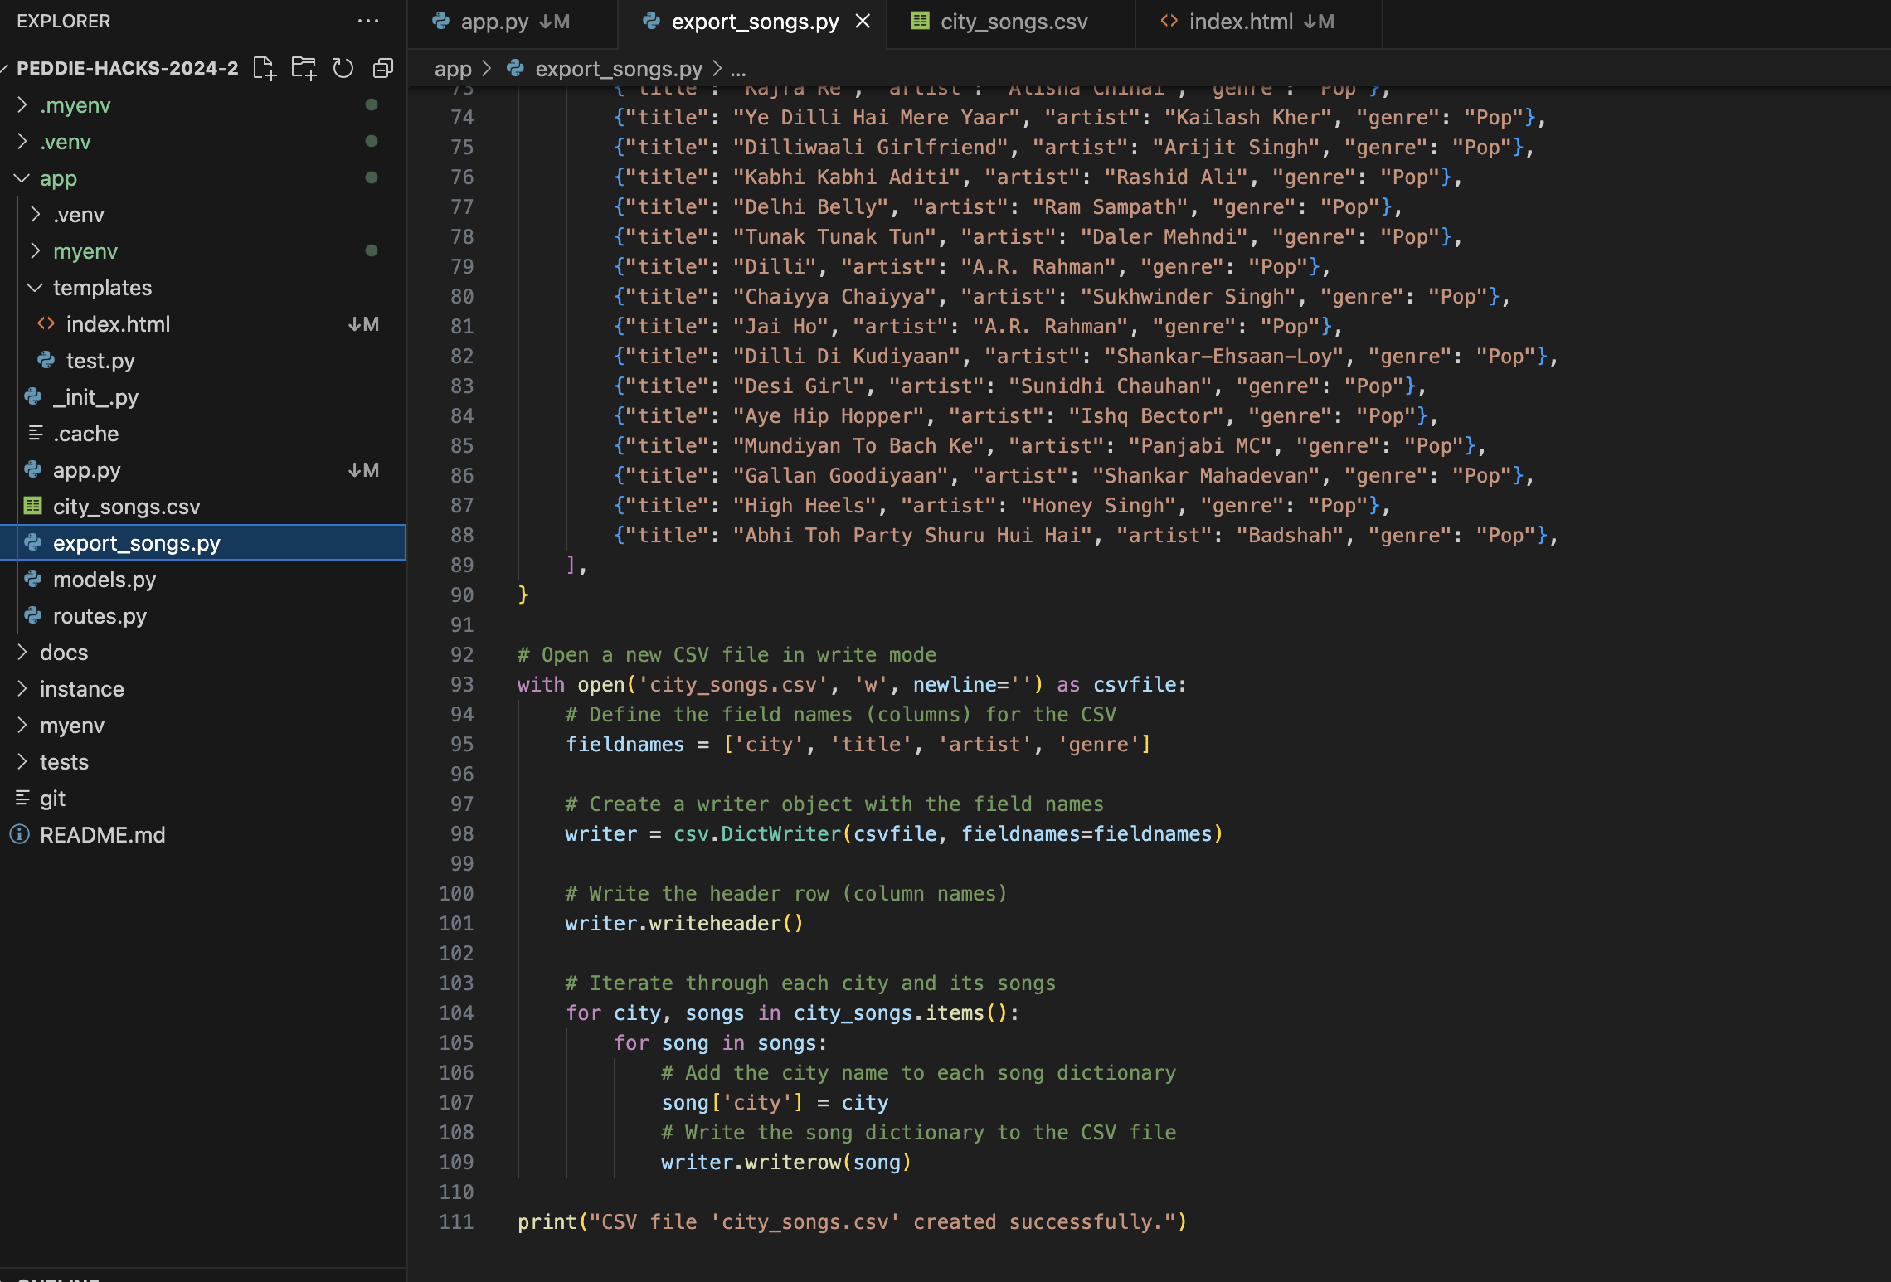Open the Explorer more actions ellipsis
The height and width of the screenshot is (1282, 1891).
click(x=367, y=22)
